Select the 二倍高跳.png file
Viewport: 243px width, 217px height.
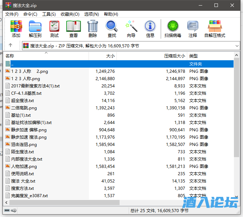[24, 108]
